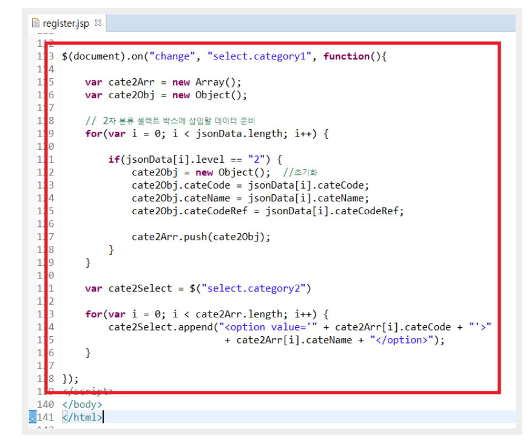Screen dimensions: 528x440
Task: Click the cate2Obj.cateName assignment line
Action: [x=250, y=198]
